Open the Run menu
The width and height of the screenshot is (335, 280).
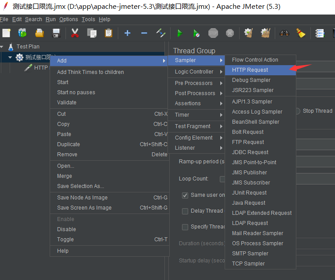click(x=51, y=19)
